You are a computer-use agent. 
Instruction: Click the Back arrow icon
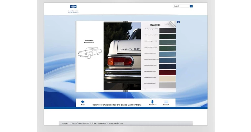point(83,102)
